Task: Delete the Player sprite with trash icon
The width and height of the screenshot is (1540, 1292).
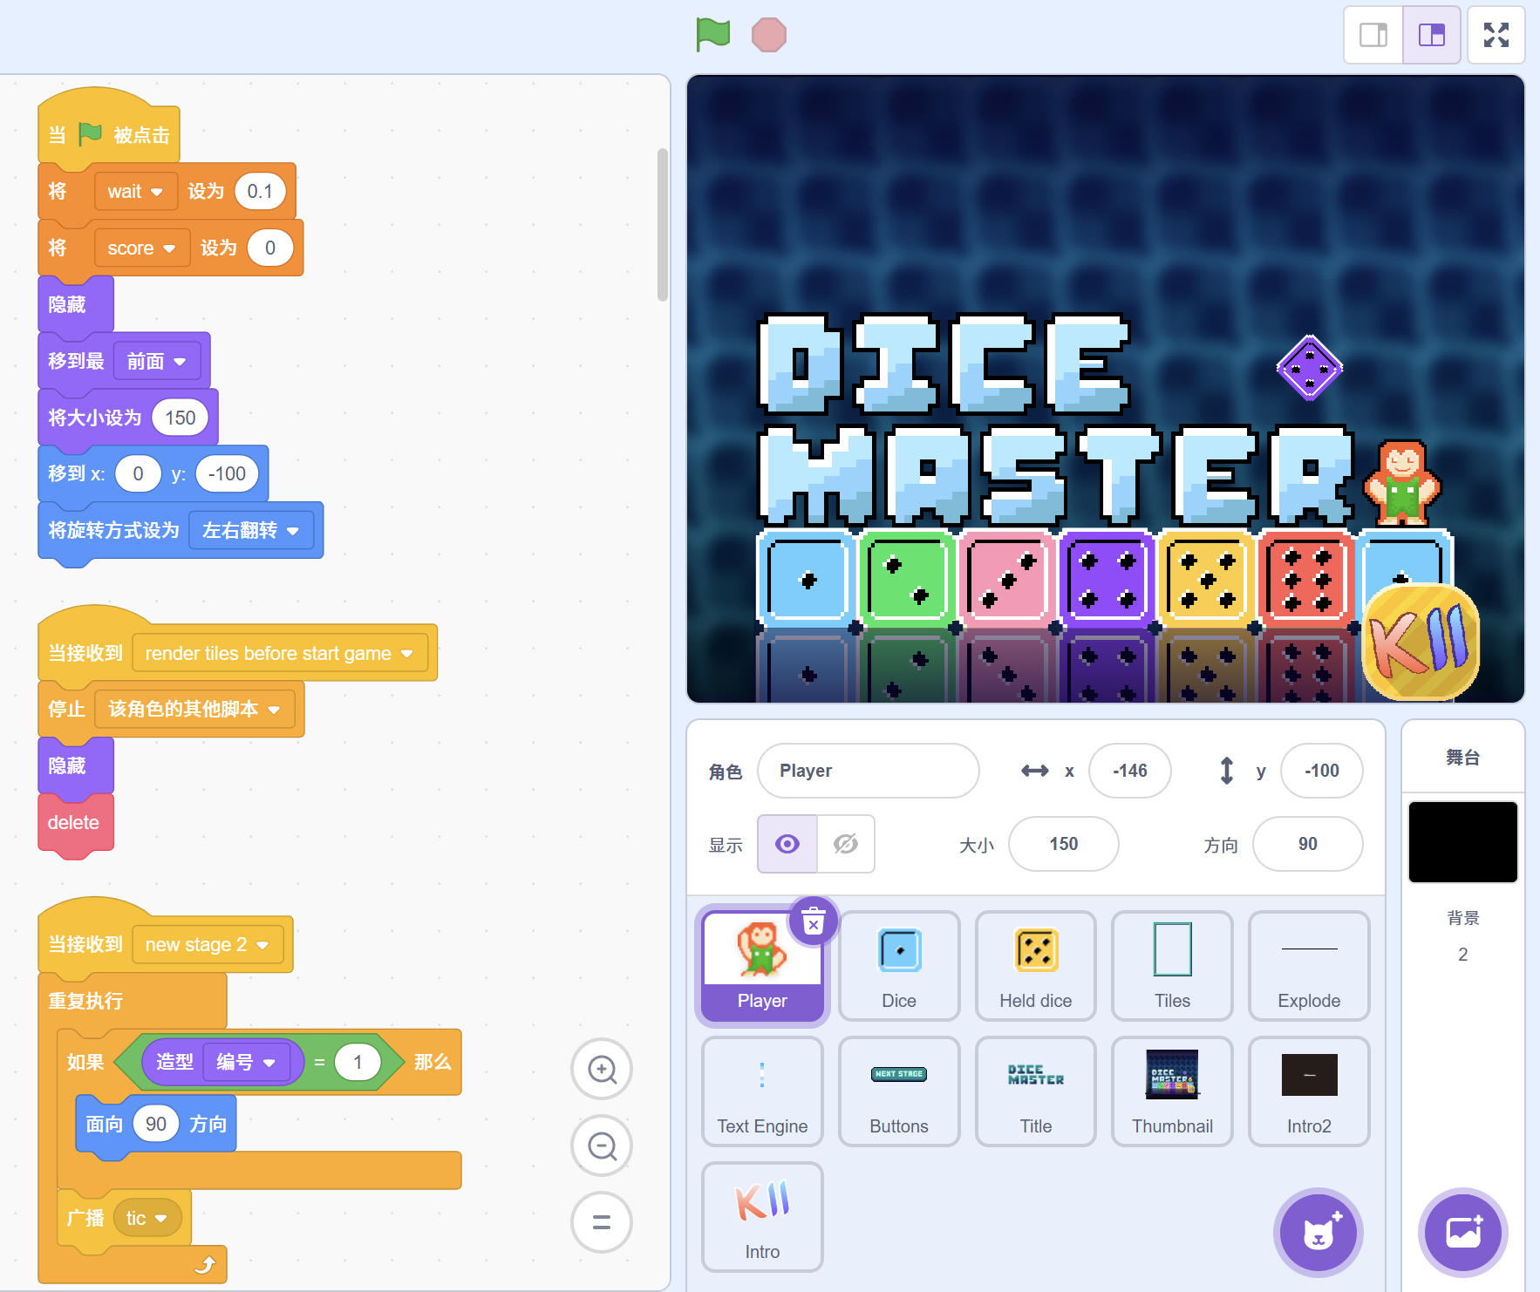Action: (813, 921)
